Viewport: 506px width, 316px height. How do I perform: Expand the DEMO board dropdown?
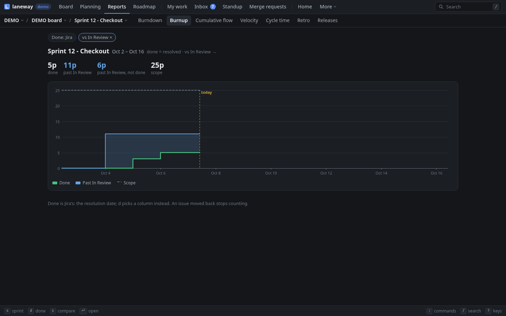point(49,20)
